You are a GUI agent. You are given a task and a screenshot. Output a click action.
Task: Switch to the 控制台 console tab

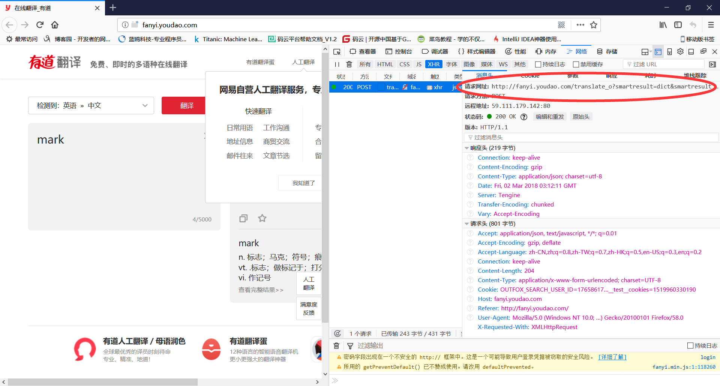click(x=399, y=52)
